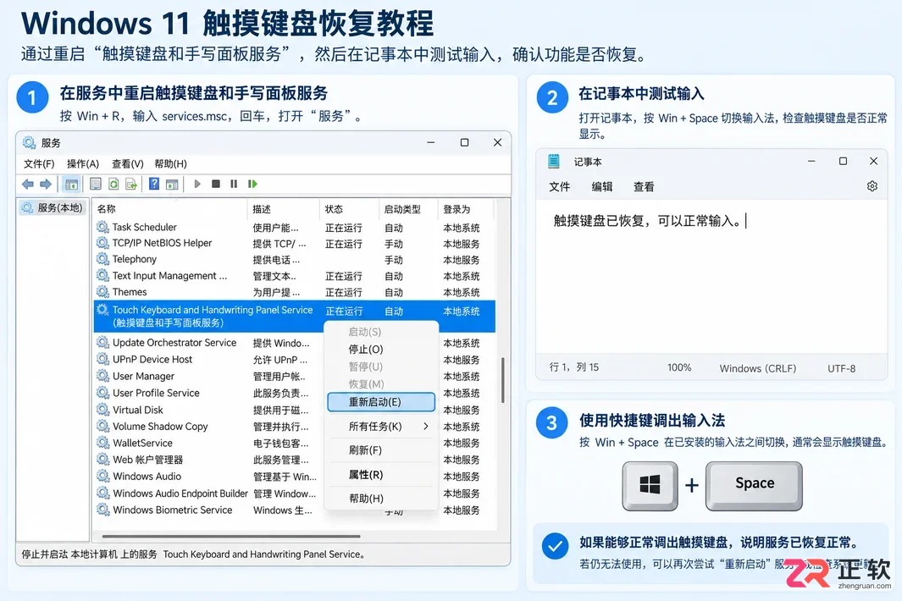Open Notepad 编辑 menu

point(601,186)
